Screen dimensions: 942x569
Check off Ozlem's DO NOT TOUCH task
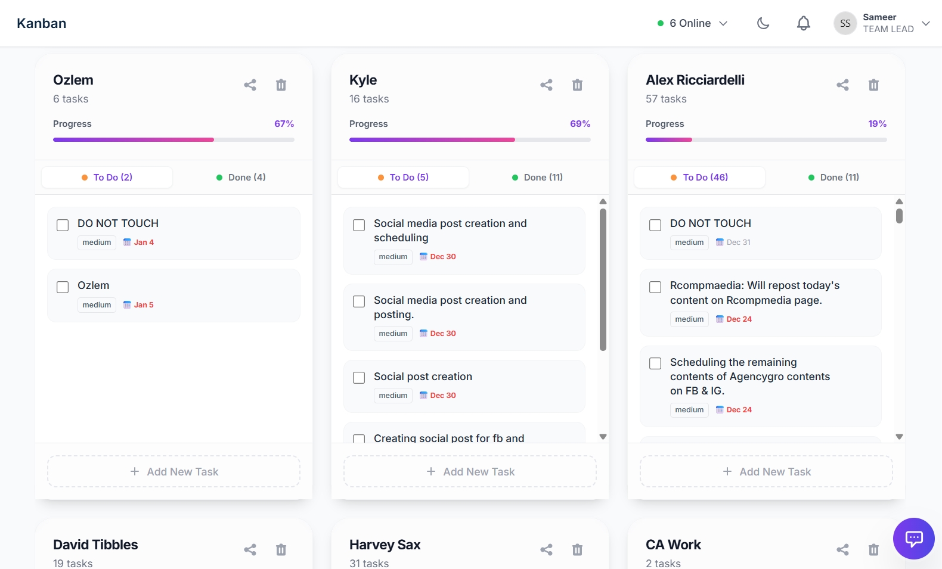coord(63,225)
